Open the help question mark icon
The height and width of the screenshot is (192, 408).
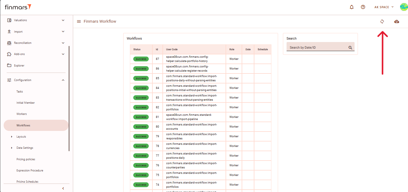(x=363, y=7)
